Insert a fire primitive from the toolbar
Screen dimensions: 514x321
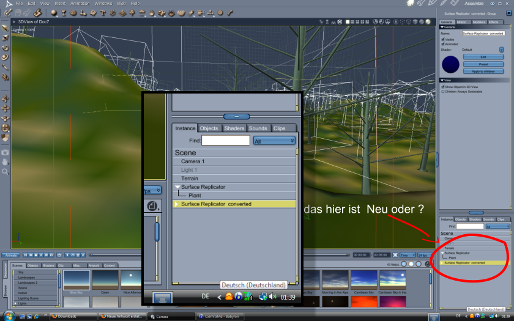coord(152,13)
